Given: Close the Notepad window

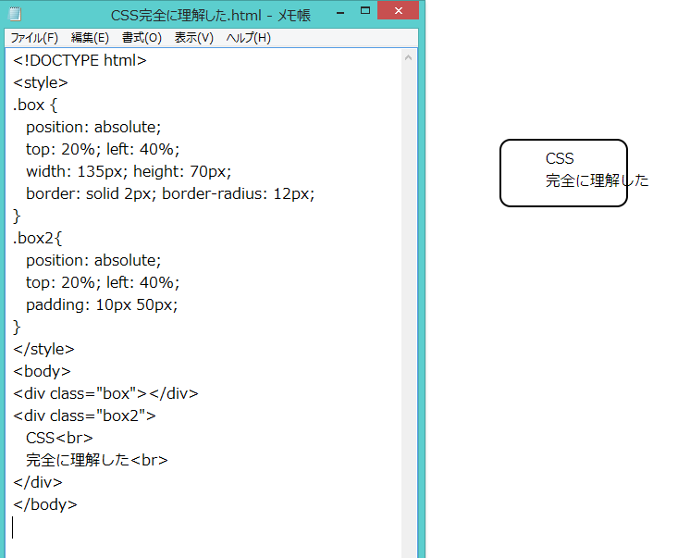Looking at the screenshot, I should (x=398, y=10).
